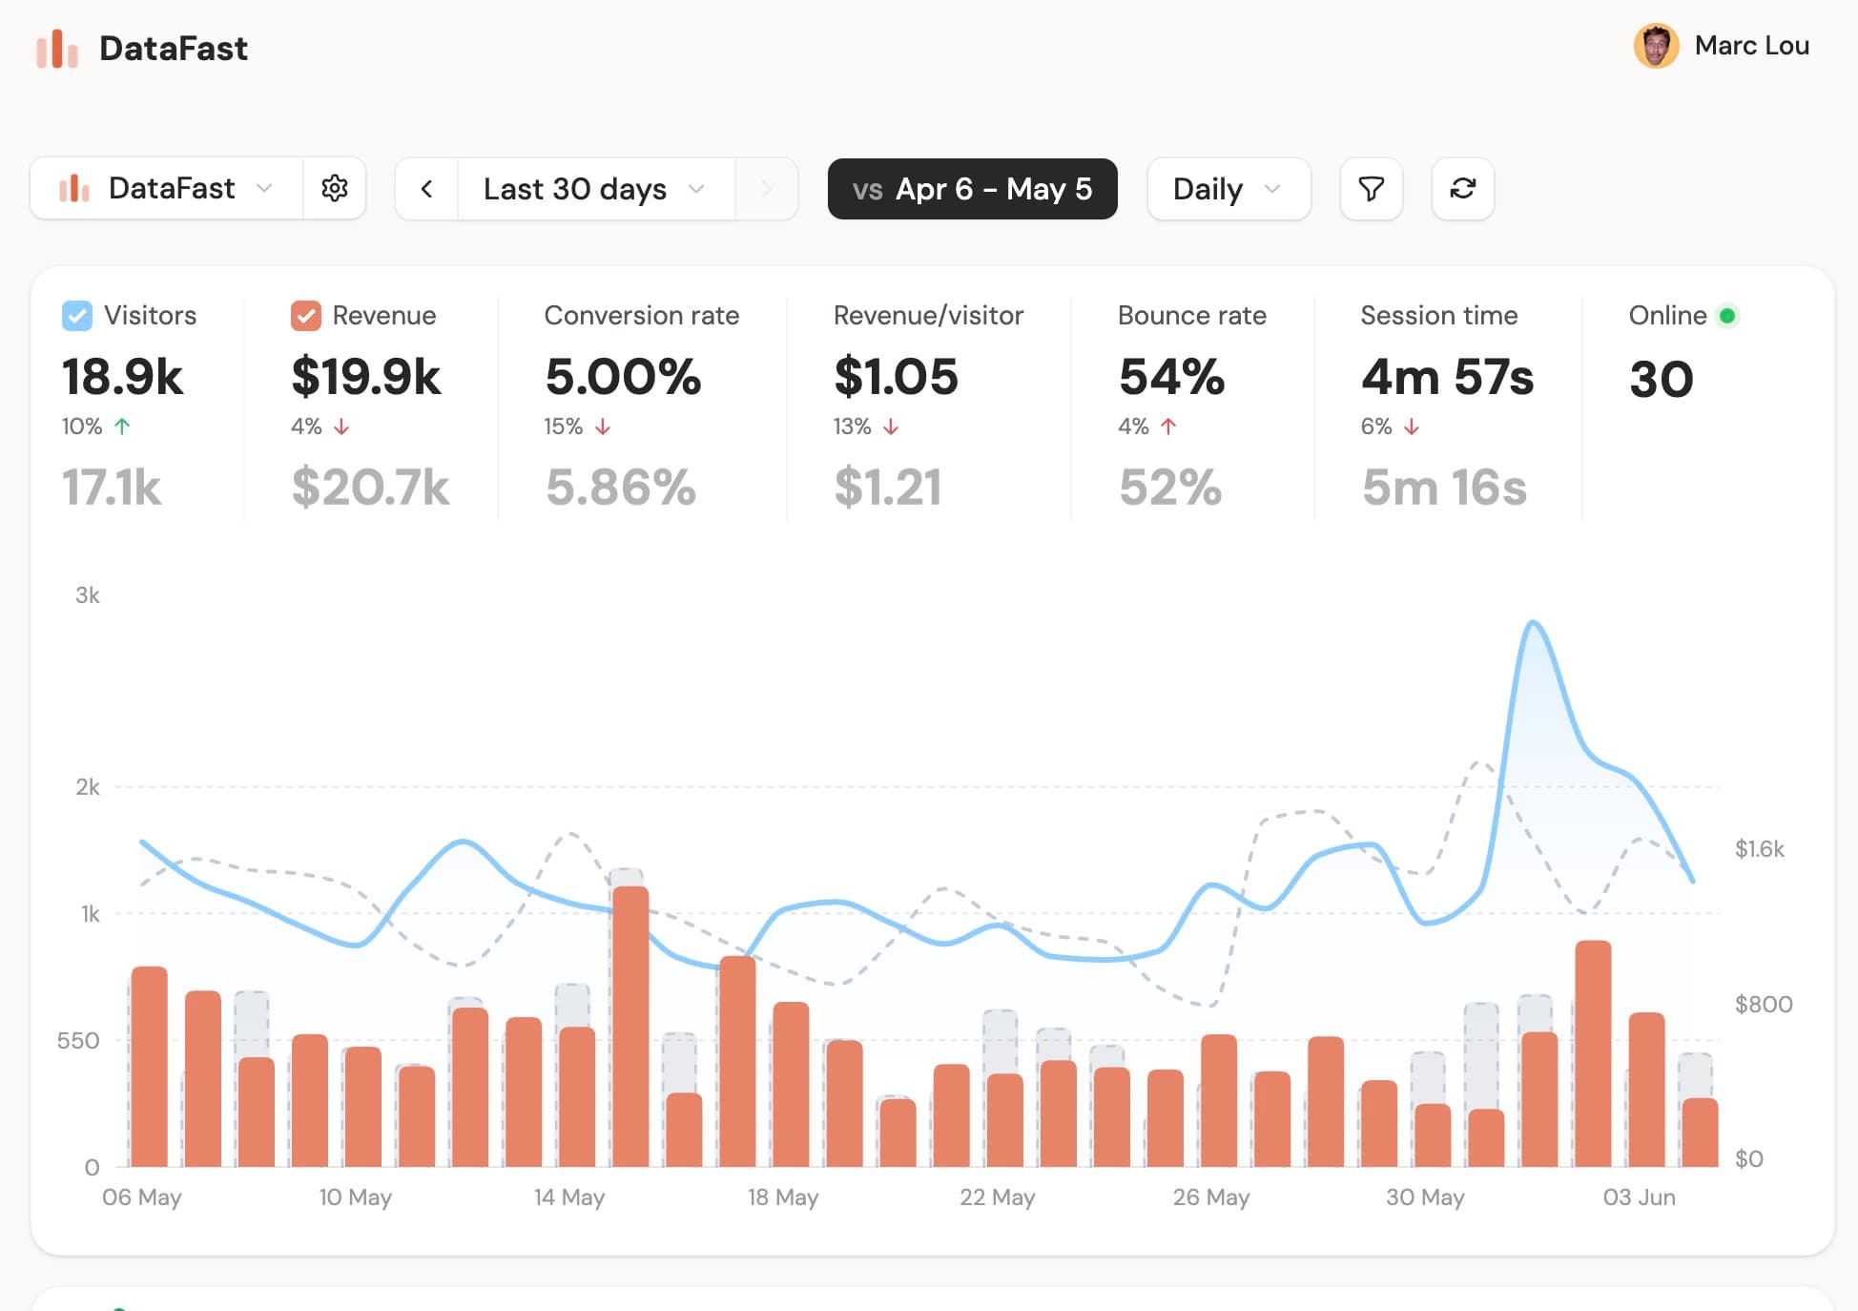The height and width of the screenshot is (1311, 1858).
Task: Click the $1.6k right-axis label
Action: 1759,849
